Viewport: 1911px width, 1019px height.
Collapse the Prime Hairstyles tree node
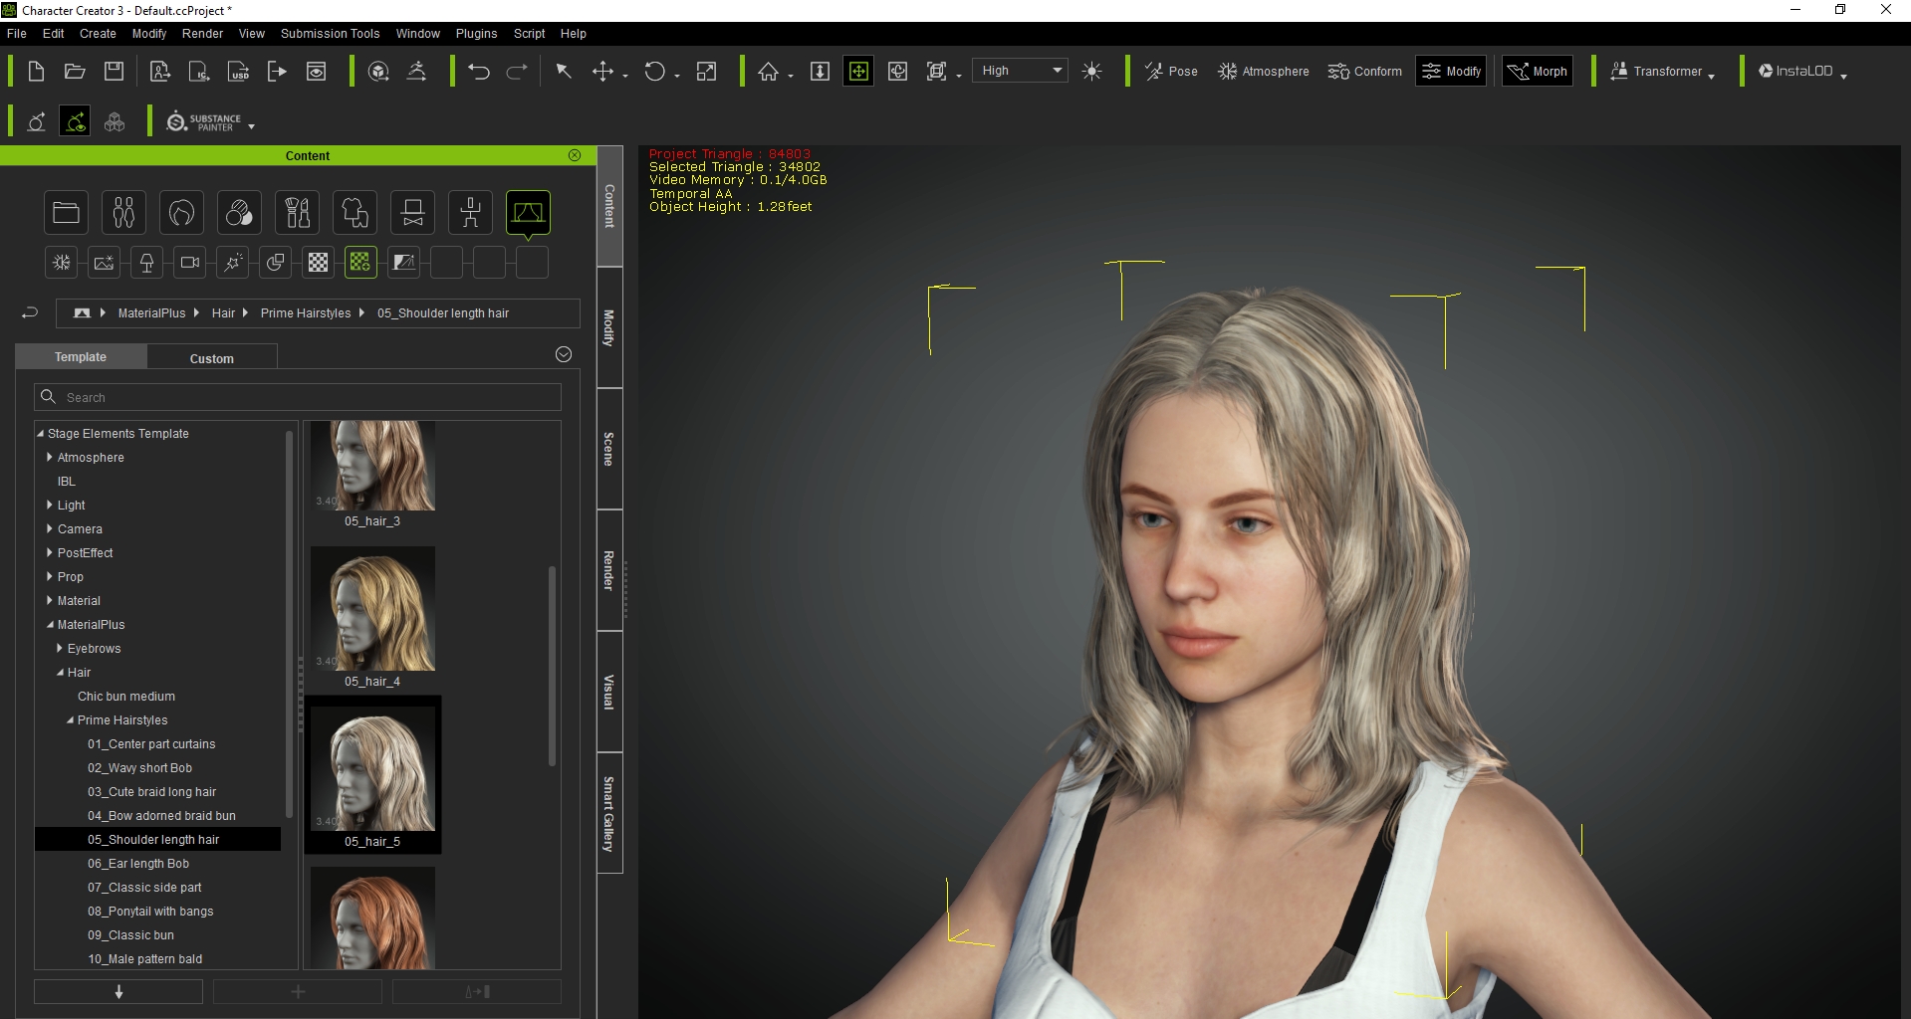[71, 719]
